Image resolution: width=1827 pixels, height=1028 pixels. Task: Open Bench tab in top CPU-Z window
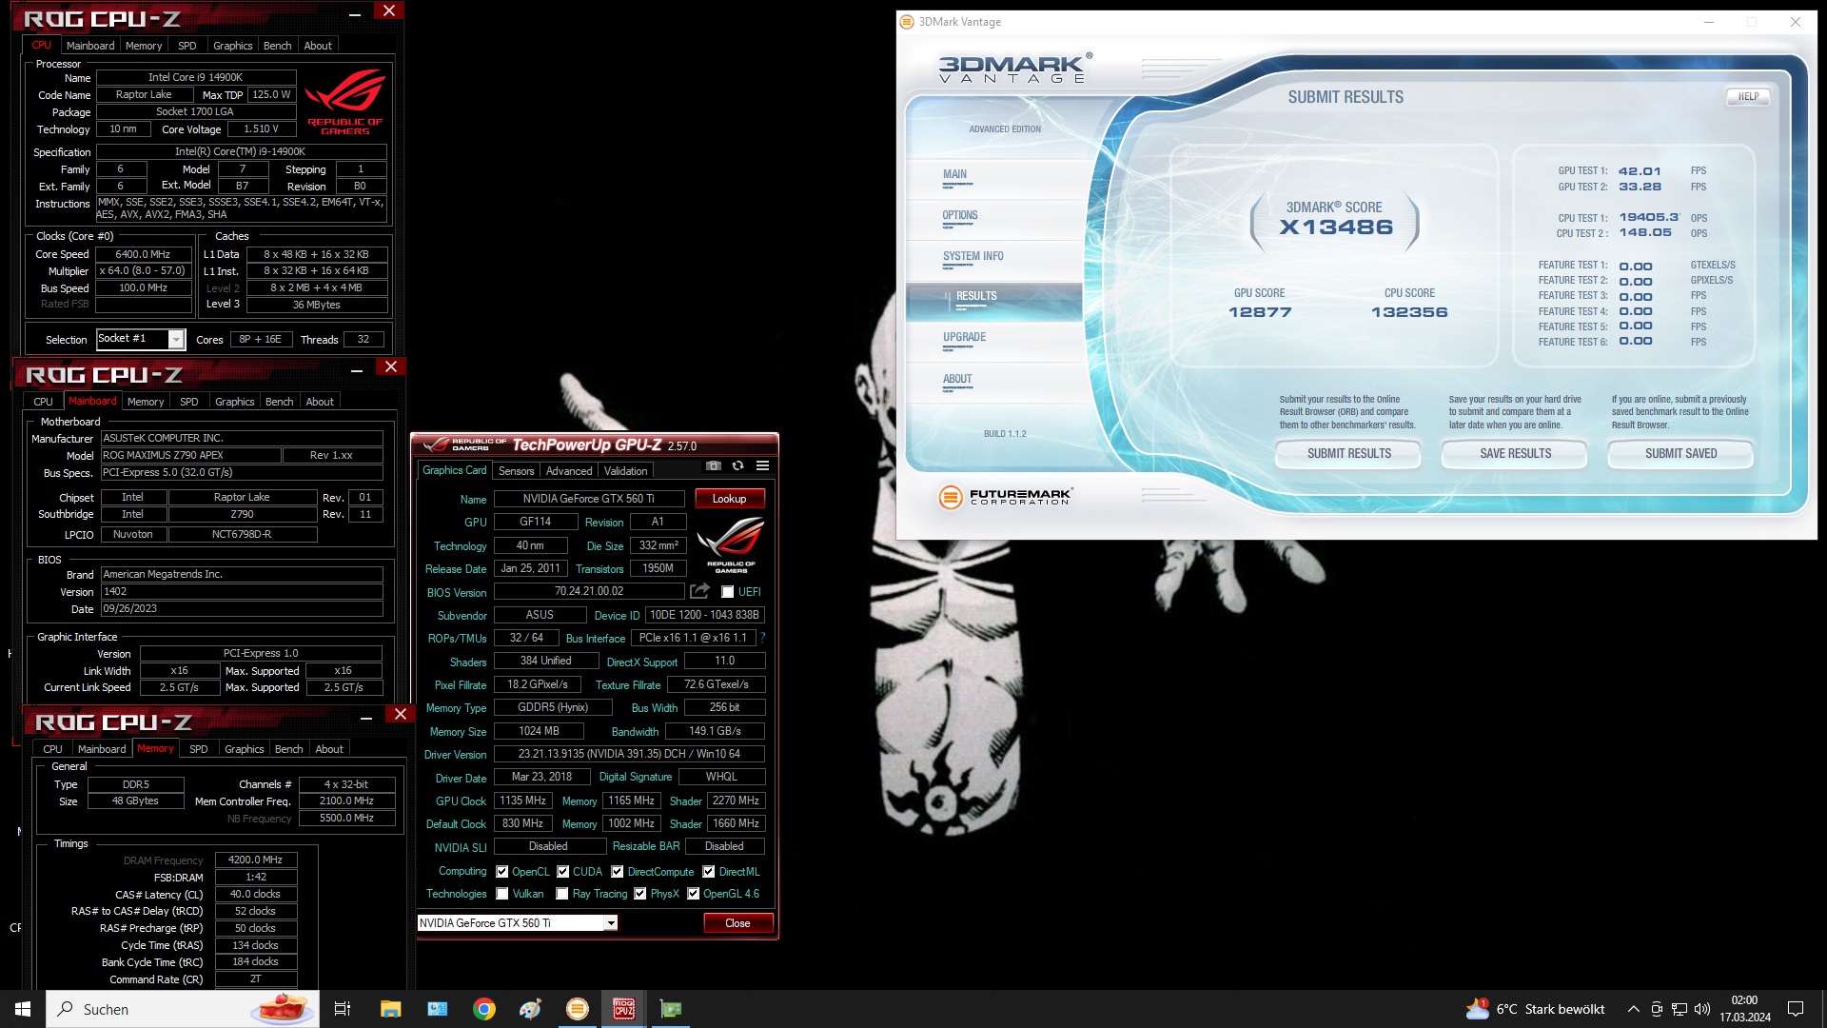point(278,46)
